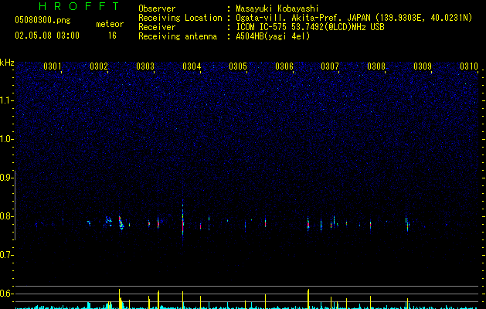The width and height of the screenshot is (486, 309).
Task: Click the meteor echo cluster between 0302 and 0303
Action: click(121, 222)
